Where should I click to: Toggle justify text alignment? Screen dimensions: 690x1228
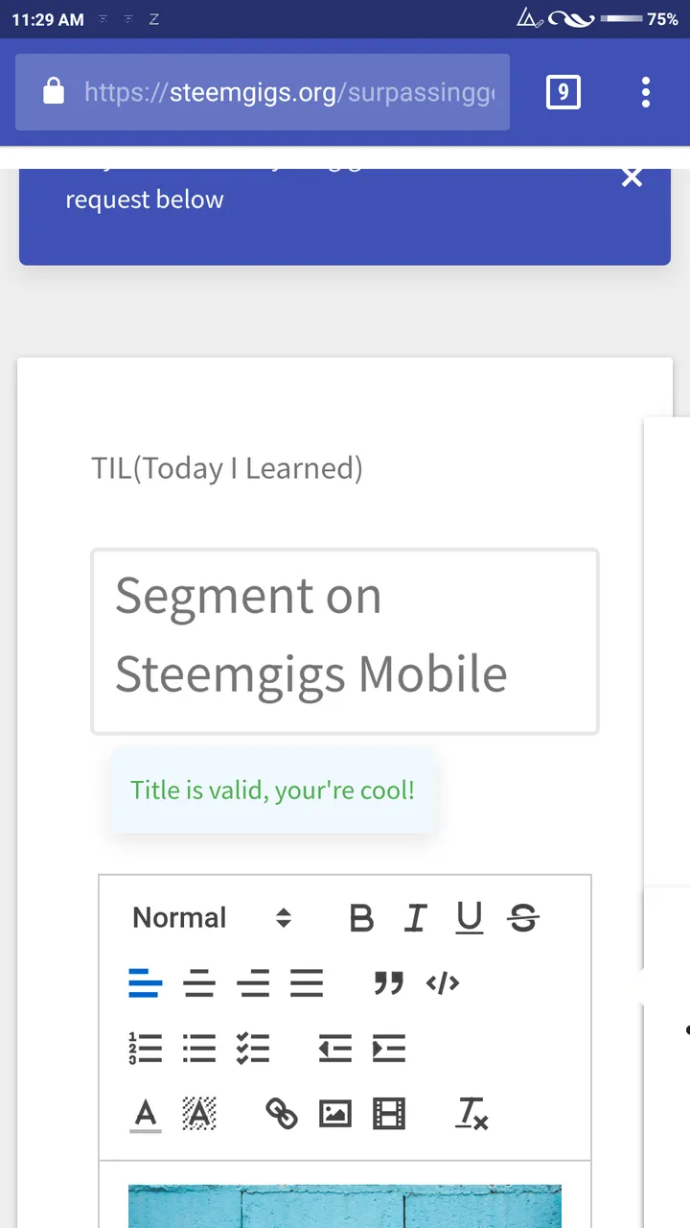pos(307,983)
